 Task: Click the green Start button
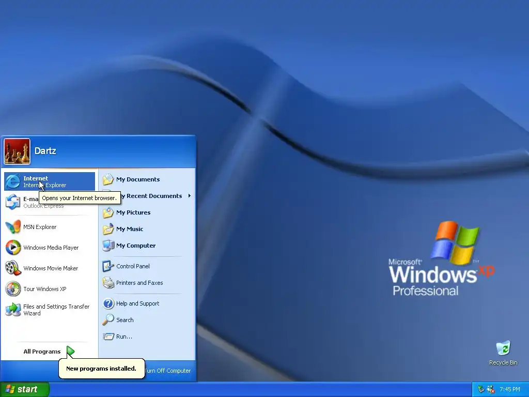point(25,389)
